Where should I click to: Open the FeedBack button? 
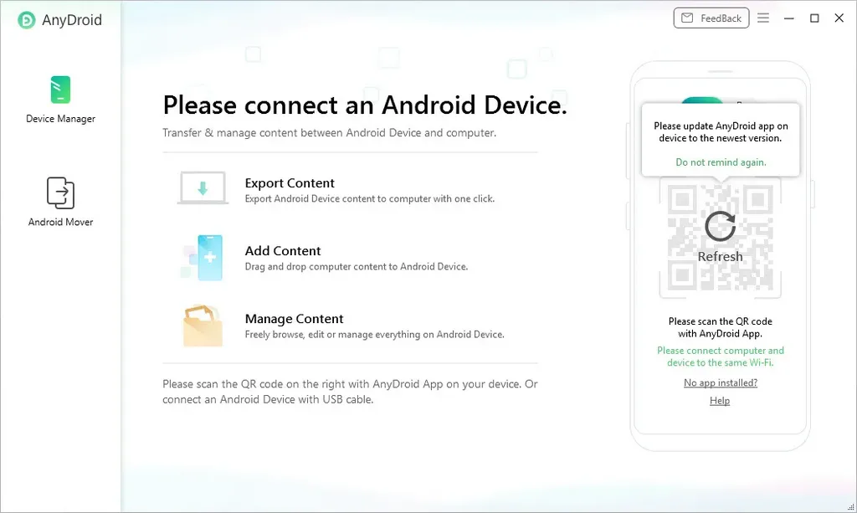[x=711, y=18]
